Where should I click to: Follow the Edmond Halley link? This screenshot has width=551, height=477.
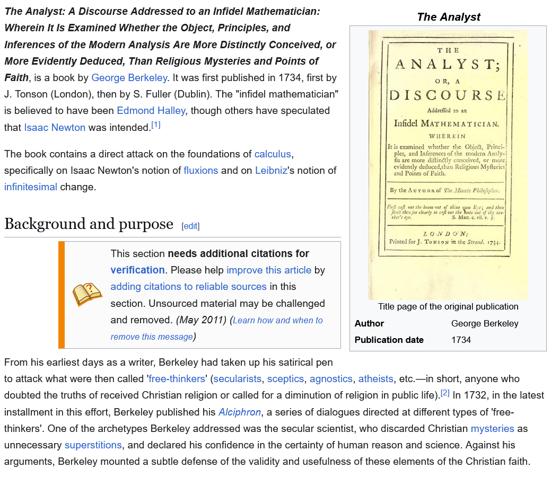tap(151, 111)
